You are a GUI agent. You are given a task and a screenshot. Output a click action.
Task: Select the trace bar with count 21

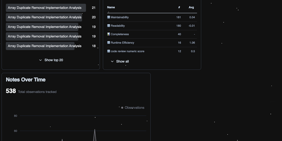[x=46, y=8]
